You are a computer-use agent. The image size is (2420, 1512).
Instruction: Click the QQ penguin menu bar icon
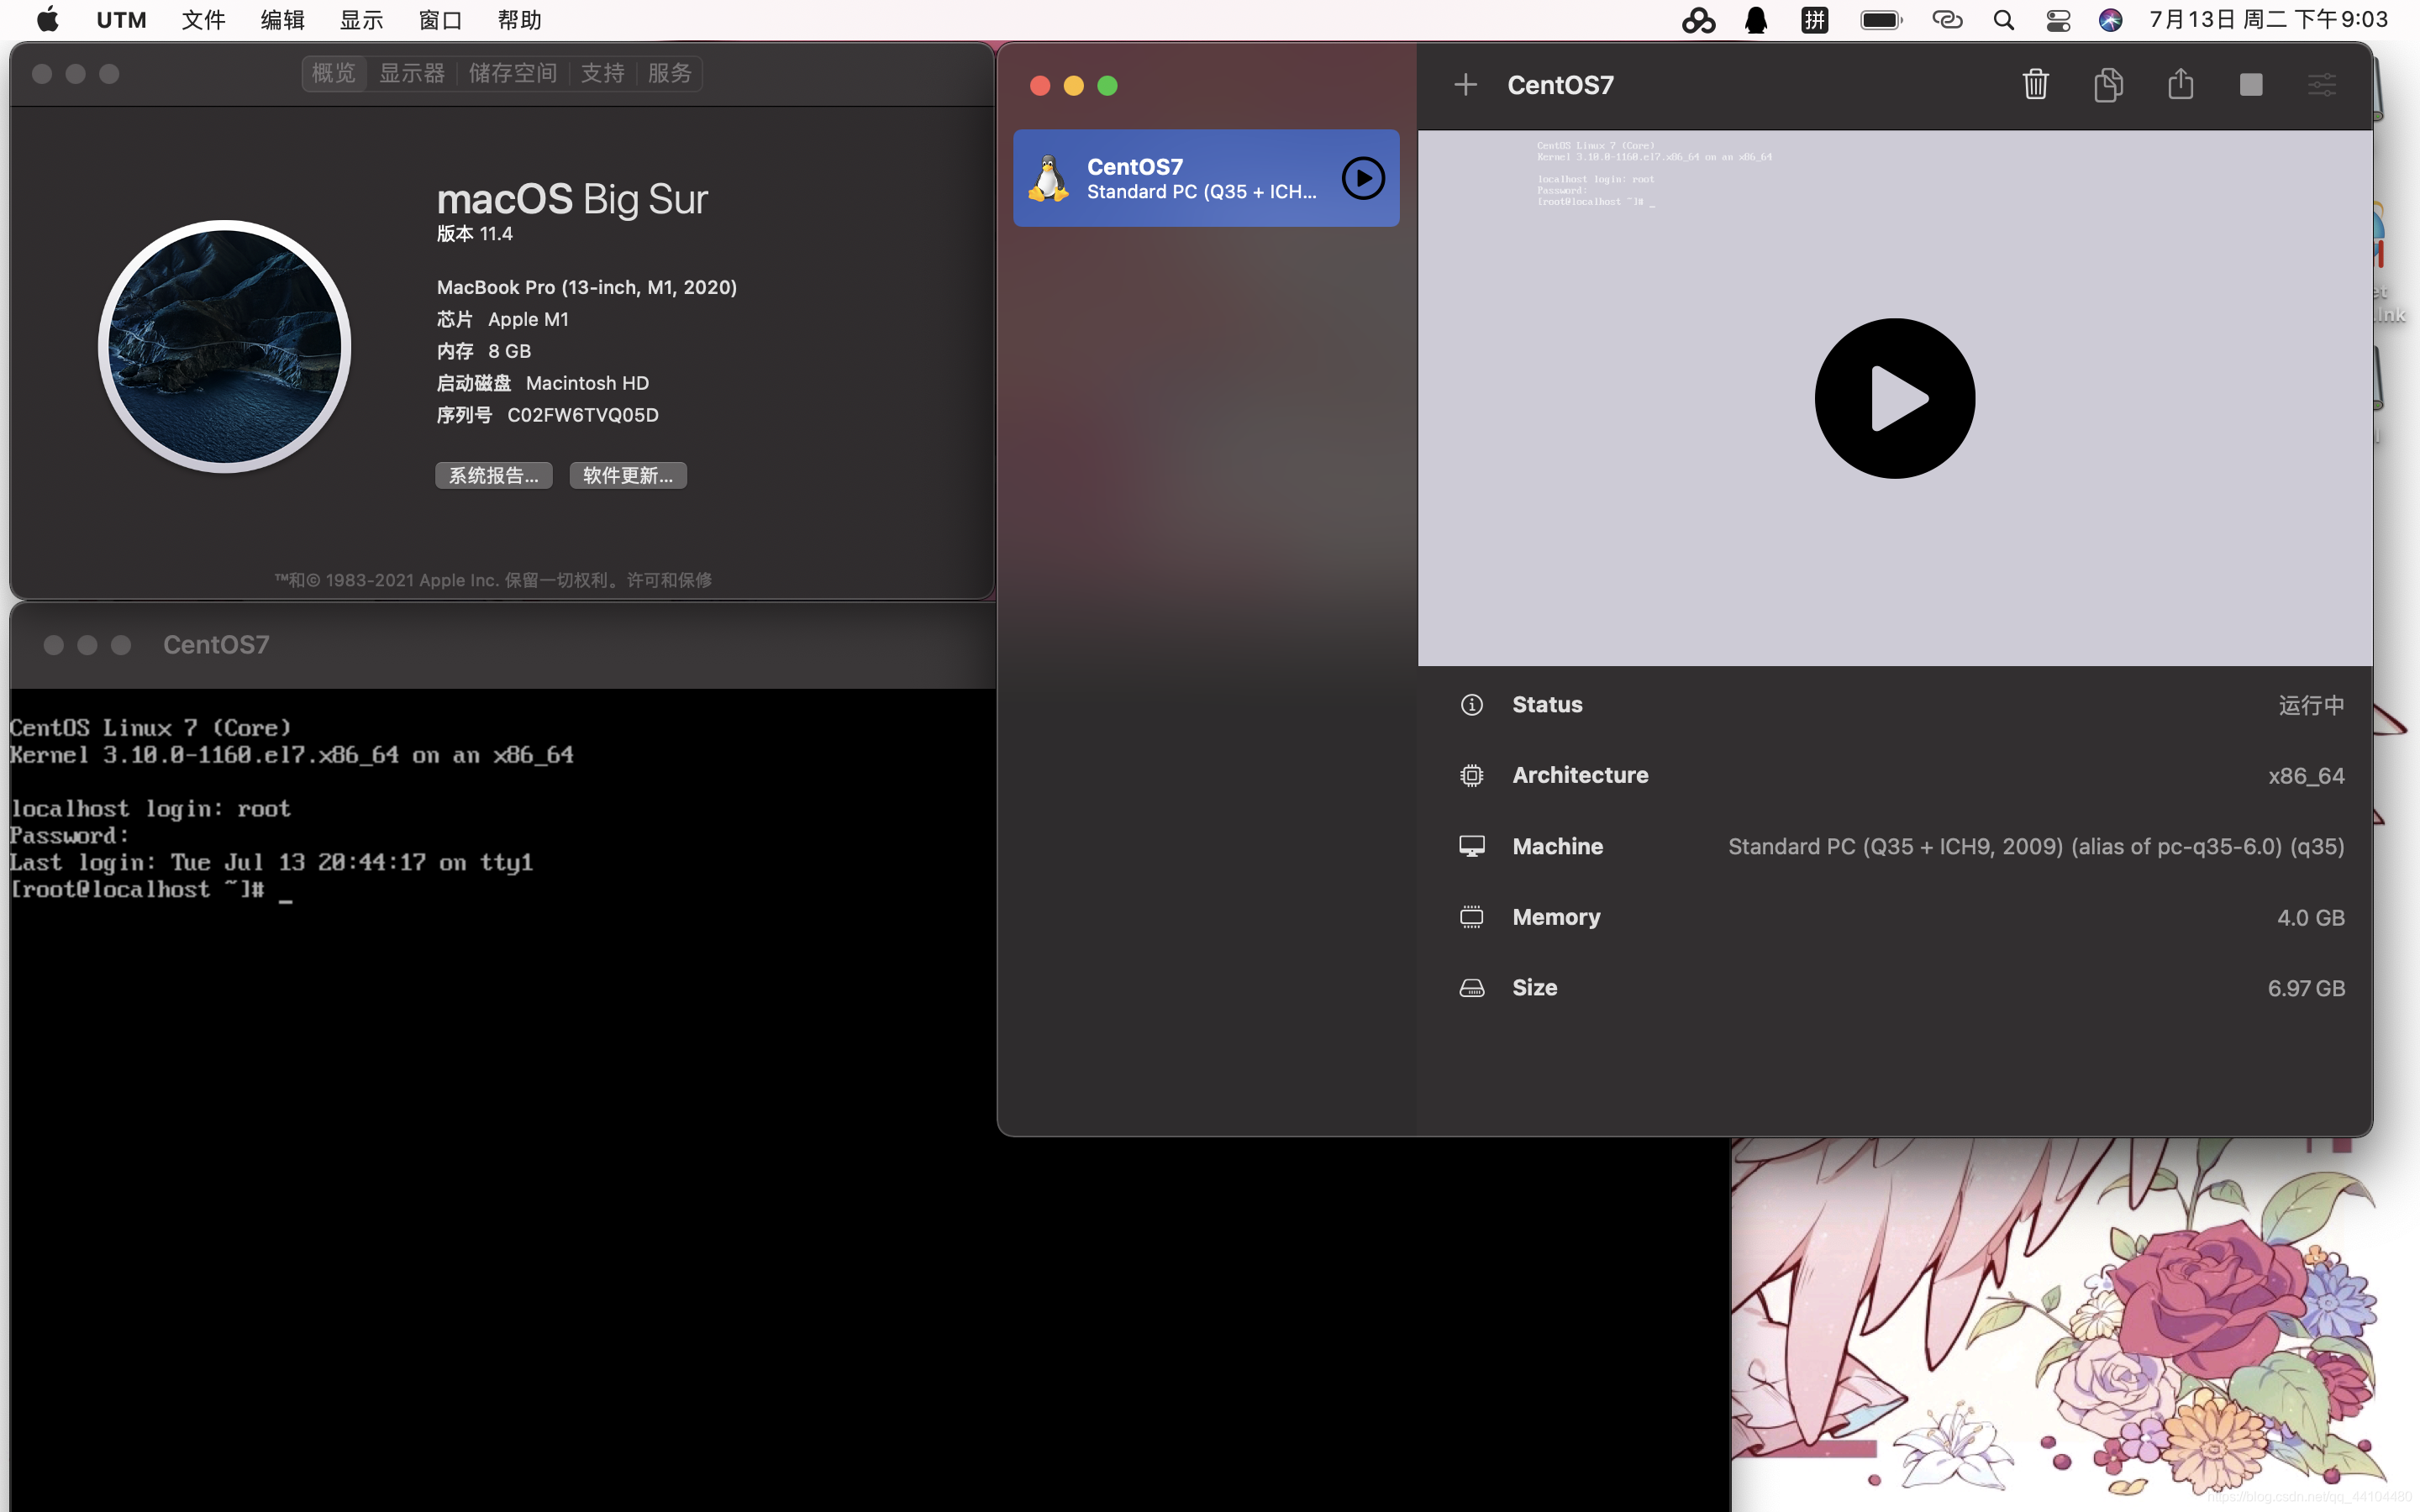click(x=1756, y=20)
